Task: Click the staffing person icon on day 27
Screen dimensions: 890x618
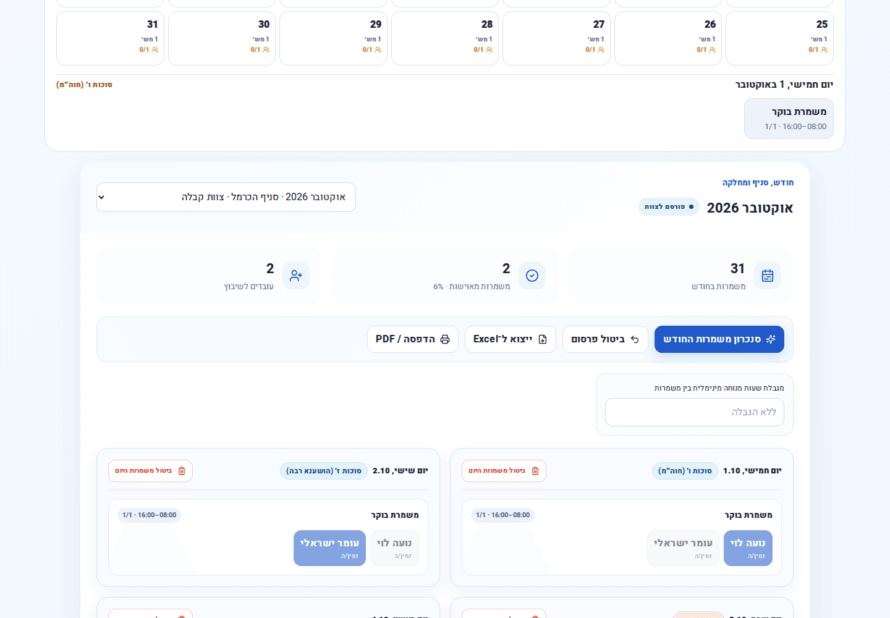Action: point(601,49)
